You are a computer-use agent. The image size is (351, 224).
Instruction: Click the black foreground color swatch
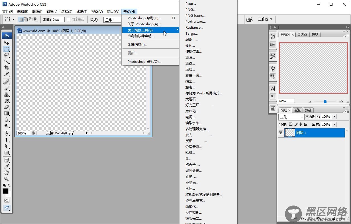(x=5, y=191)
